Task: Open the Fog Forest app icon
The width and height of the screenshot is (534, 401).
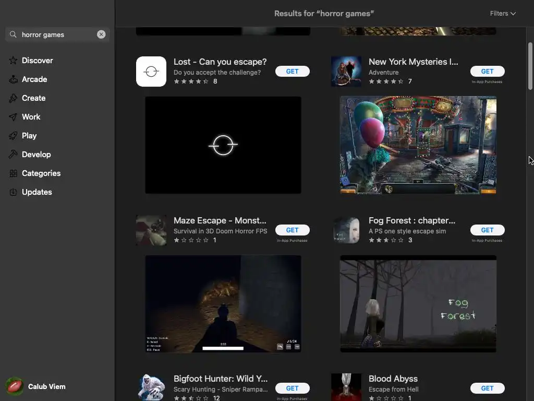Action: [x=346, y=230]
